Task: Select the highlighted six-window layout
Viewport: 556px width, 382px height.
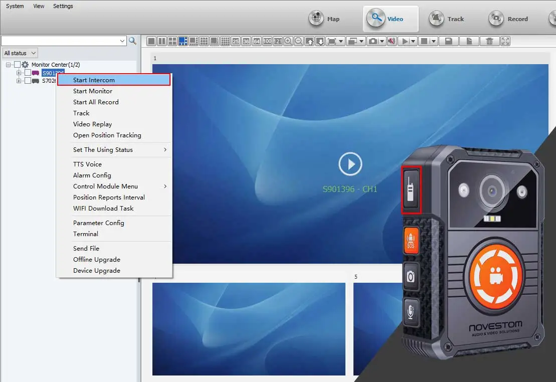Action: tap(183, 41)
